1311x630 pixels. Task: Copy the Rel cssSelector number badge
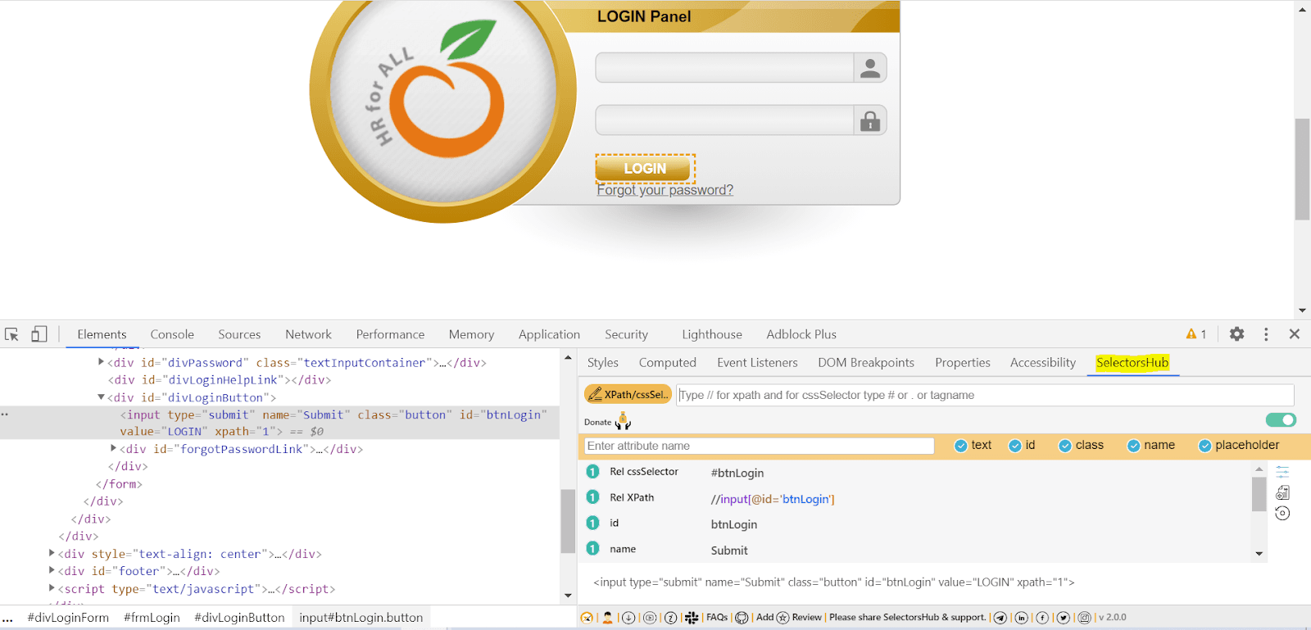tap(593, 472)
